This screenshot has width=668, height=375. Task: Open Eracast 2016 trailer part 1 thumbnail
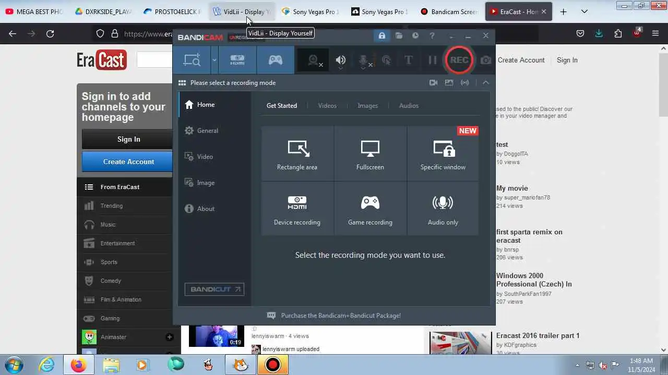460,343
